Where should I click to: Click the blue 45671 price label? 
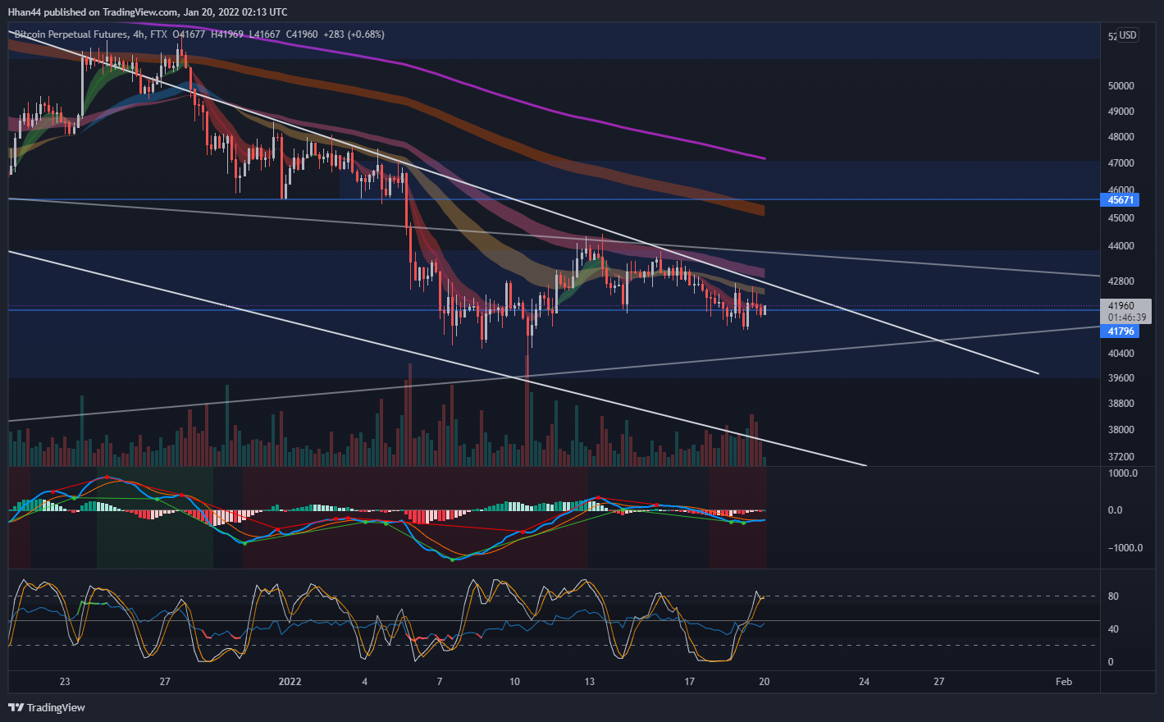pyautogui.click(x=1120, y=200)
